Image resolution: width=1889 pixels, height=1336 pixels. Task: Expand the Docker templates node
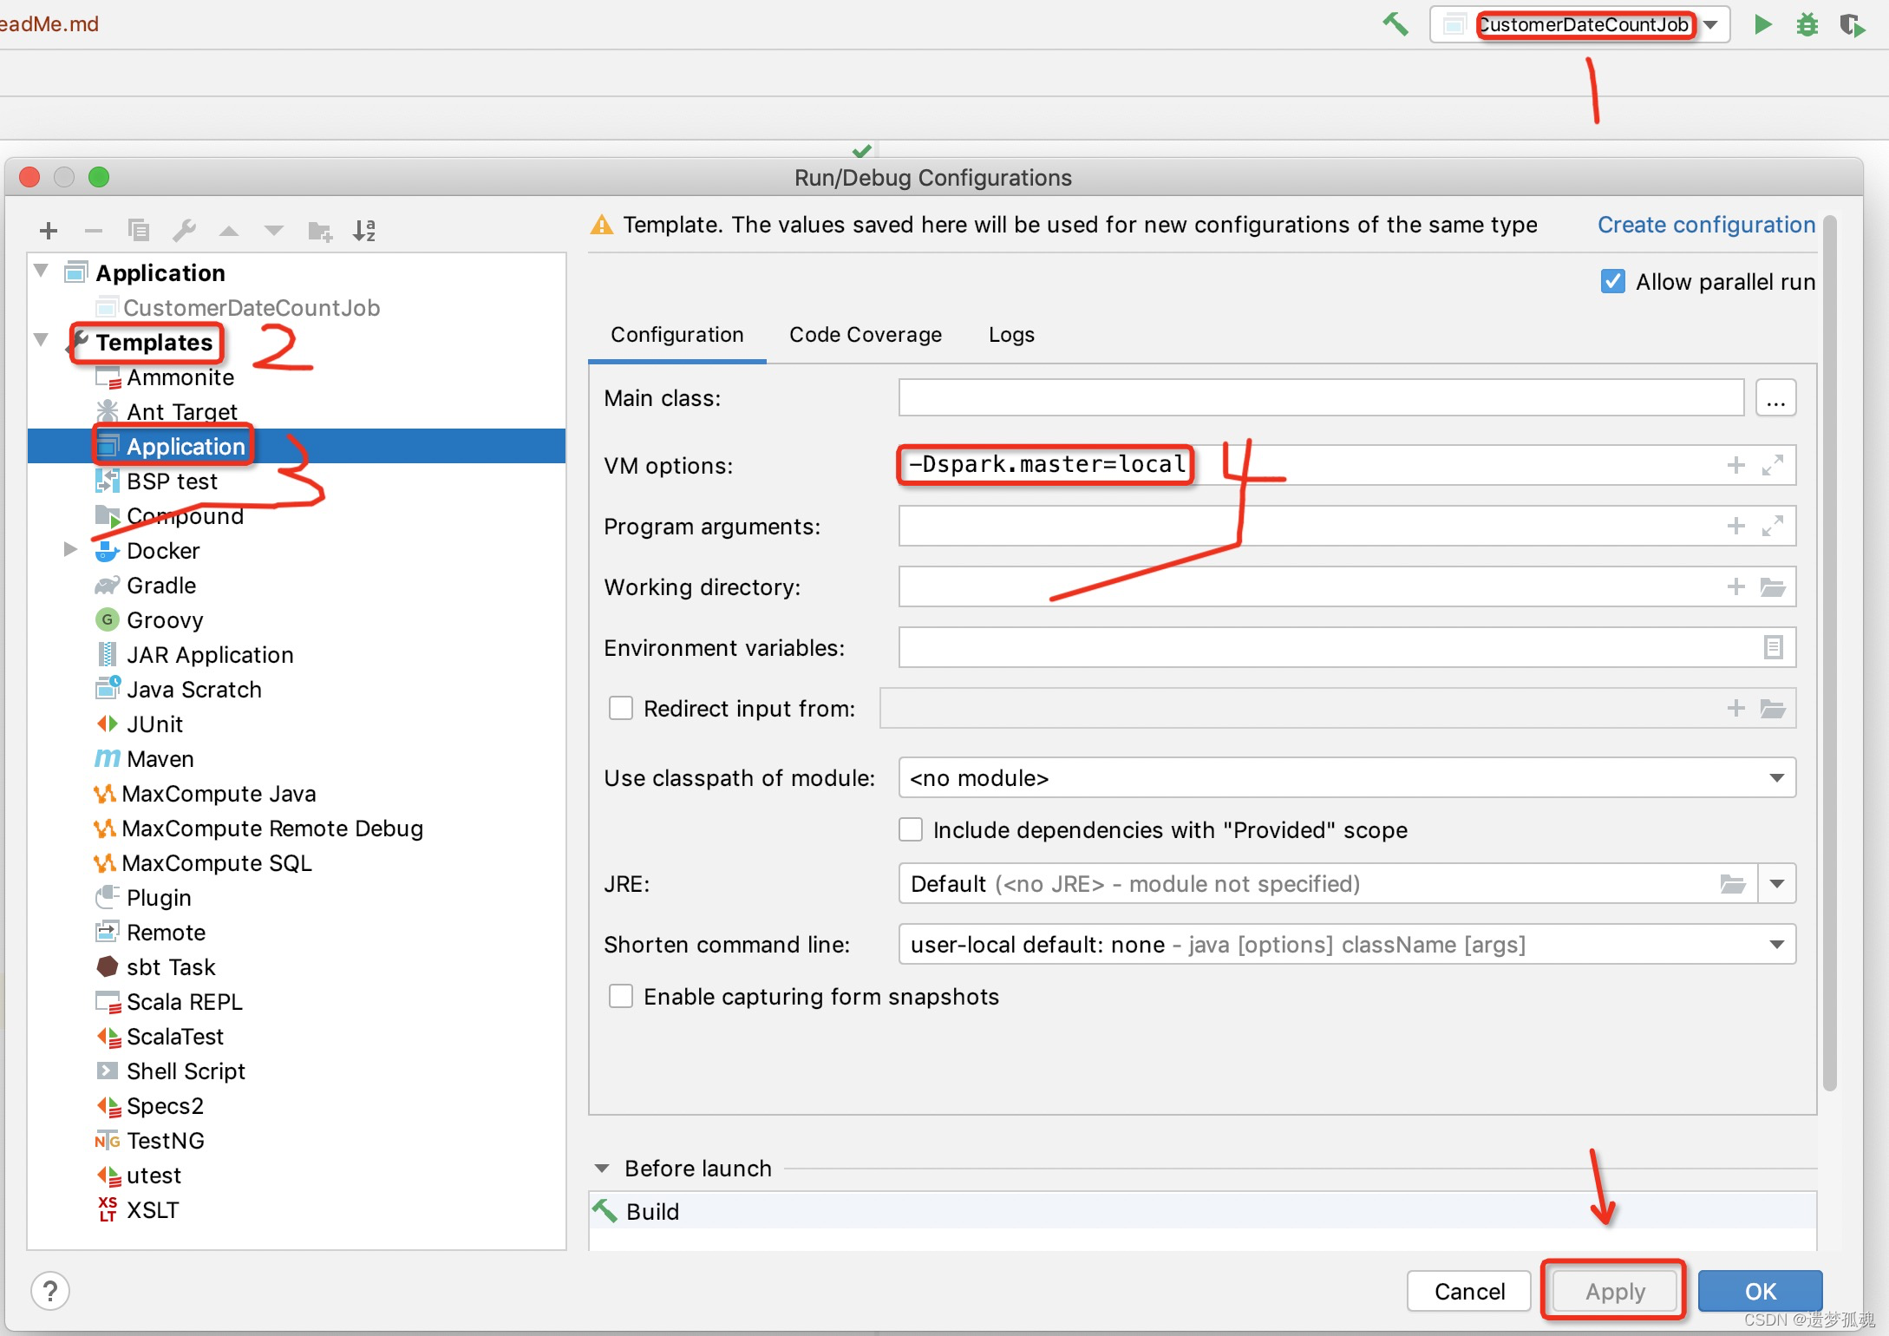tap(69, 550)
